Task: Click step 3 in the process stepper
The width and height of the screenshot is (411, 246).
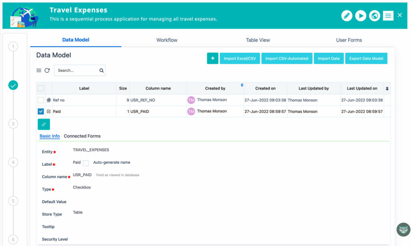Action: [13, 124]
